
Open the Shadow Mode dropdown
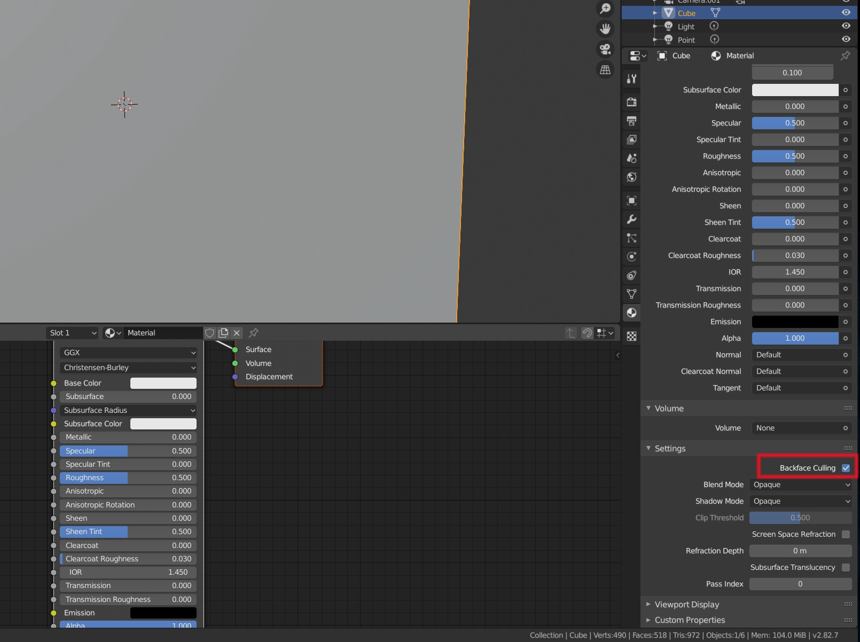[801, 501]
